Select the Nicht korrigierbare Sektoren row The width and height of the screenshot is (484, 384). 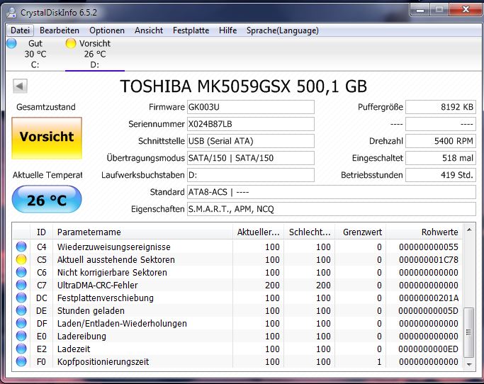(237, 272)
